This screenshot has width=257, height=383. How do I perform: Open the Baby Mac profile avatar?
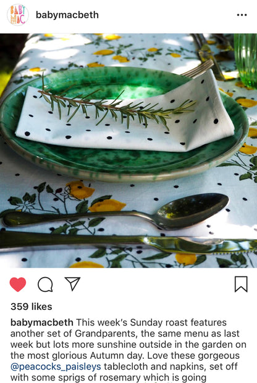[18, 15]
